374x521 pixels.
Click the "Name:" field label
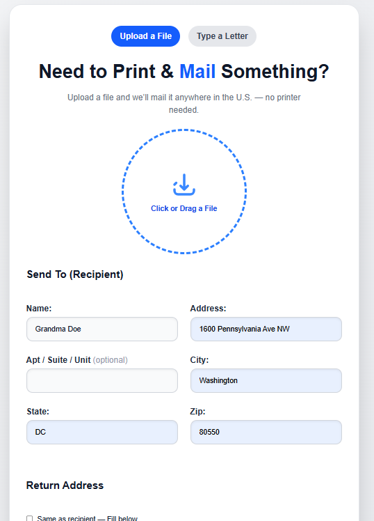coord(39,309)
